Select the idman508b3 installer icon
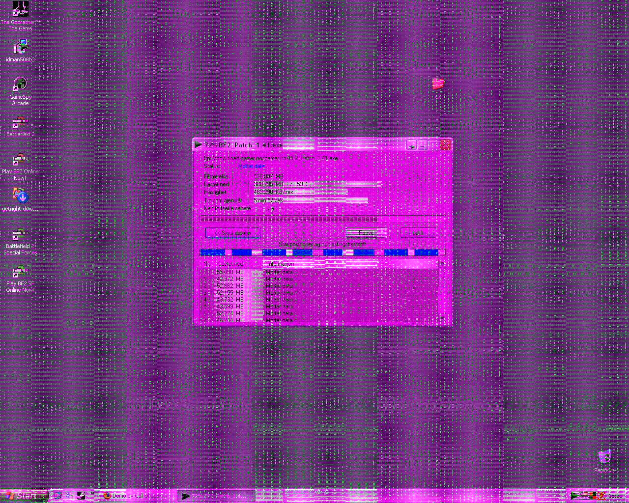The height and width of the screenshot is (503, 629). pos(20,51)
